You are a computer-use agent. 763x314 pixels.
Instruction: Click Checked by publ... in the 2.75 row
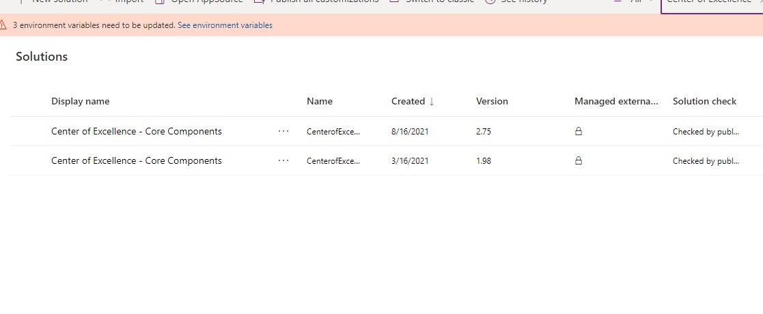click(x=706, y=131)
